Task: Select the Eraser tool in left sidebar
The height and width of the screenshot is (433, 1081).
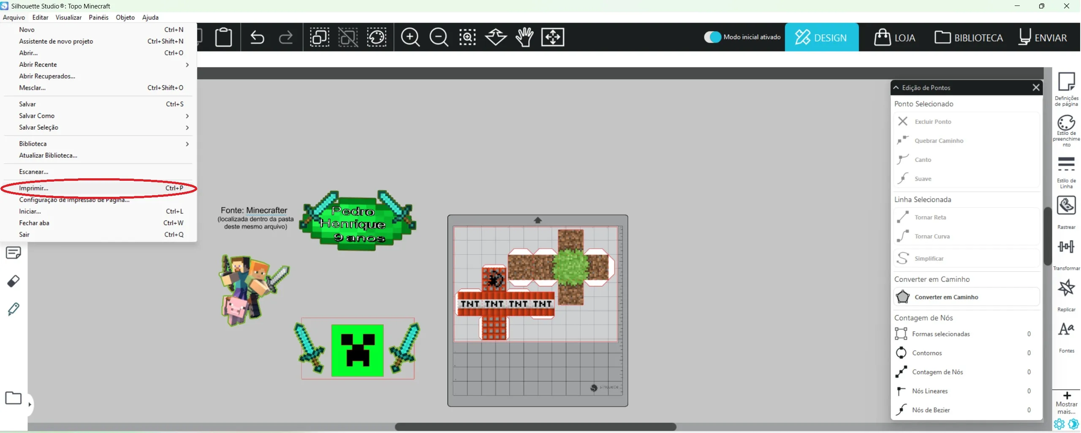Action: (x=14, y=281)
